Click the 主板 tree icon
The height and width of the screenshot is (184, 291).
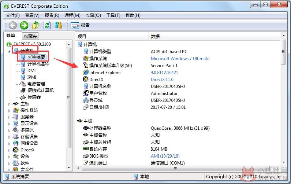click(16, 103)
